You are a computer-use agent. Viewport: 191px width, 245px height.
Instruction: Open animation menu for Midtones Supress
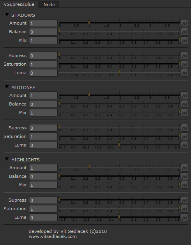pyautogui.click(x=185, y=128)
